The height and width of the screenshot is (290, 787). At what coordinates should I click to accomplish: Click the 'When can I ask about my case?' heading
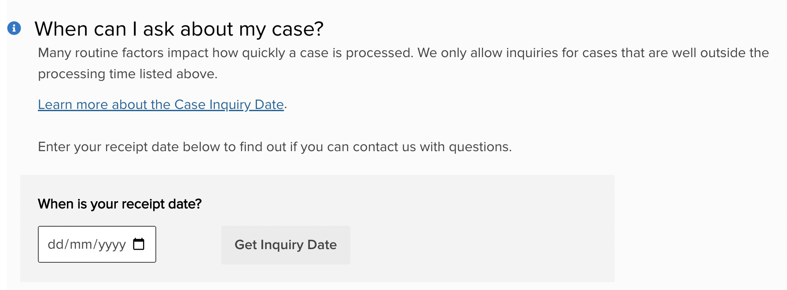click(x=179, y=29)
